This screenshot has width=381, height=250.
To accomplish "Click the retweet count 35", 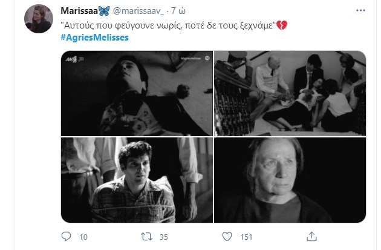I will coord(163,237).
